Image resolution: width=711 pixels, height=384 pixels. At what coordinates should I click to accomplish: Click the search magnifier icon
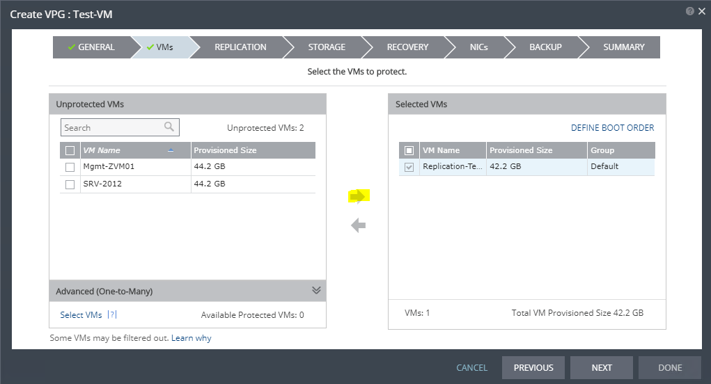[x=169, y=127]
